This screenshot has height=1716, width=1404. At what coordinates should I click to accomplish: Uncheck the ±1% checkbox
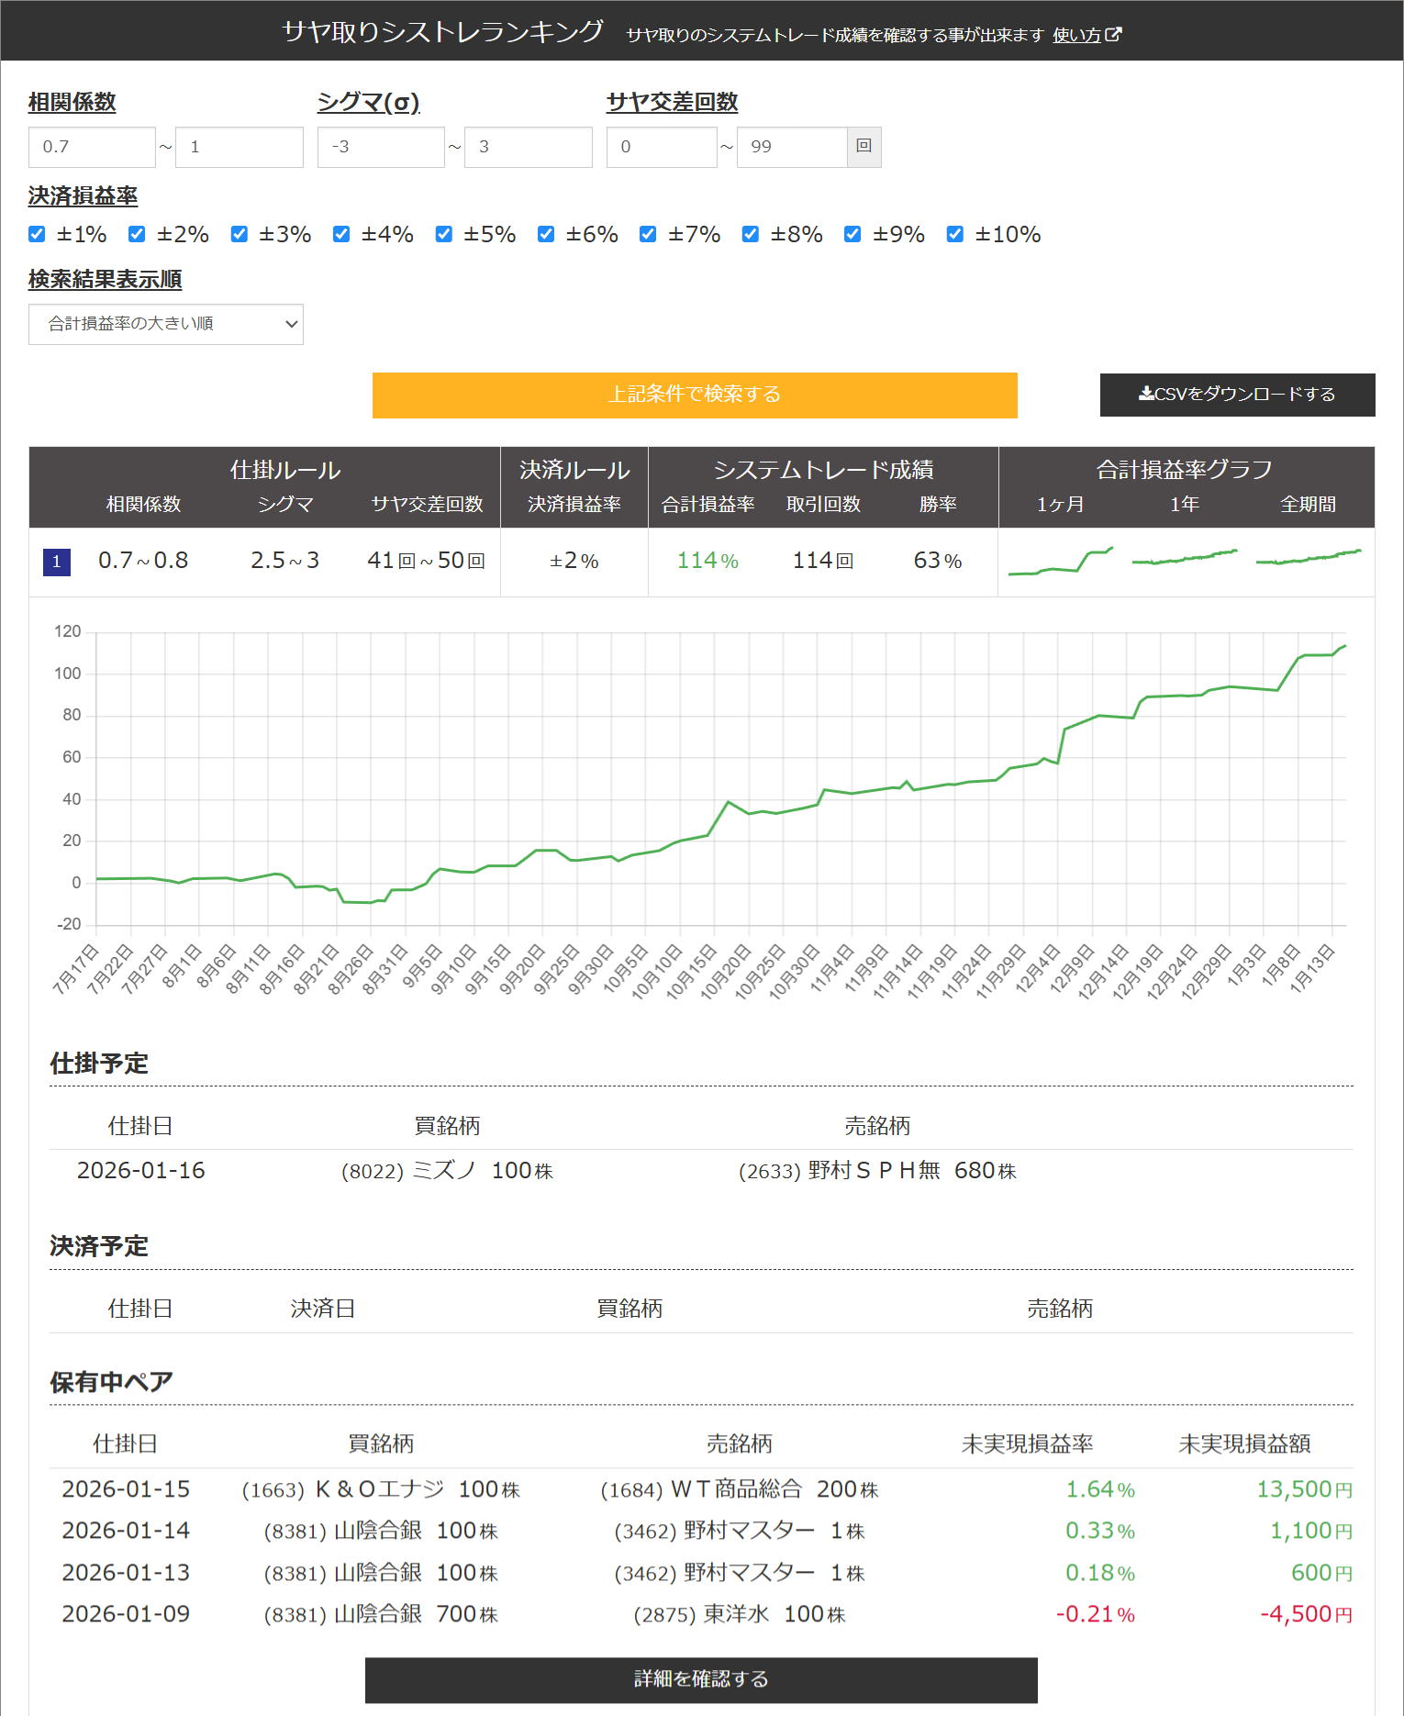[38, 235]
